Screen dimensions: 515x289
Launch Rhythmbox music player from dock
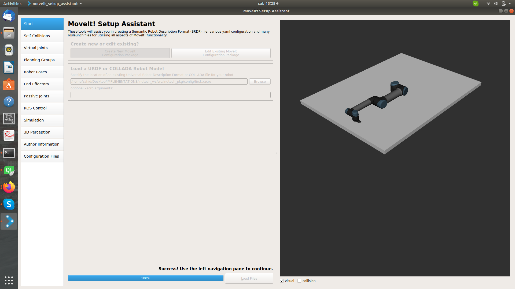pyautogui.click(x=9, y=50)
